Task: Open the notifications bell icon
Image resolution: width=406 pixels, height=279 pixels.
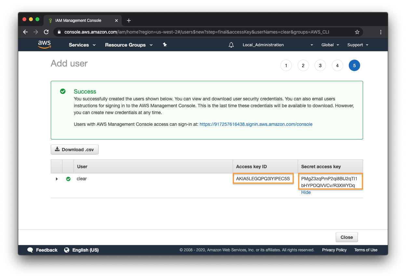Action: click(231, 45)
